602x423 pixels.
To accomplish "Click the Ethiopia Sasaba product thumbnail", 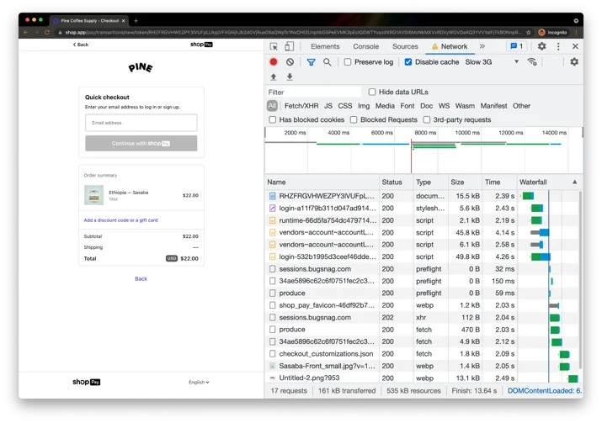I will point(93,195).
